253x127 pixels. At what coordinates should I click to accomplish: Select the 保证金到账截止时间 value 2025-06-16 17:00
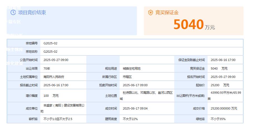pyautogui.click(x=223, y=60)
